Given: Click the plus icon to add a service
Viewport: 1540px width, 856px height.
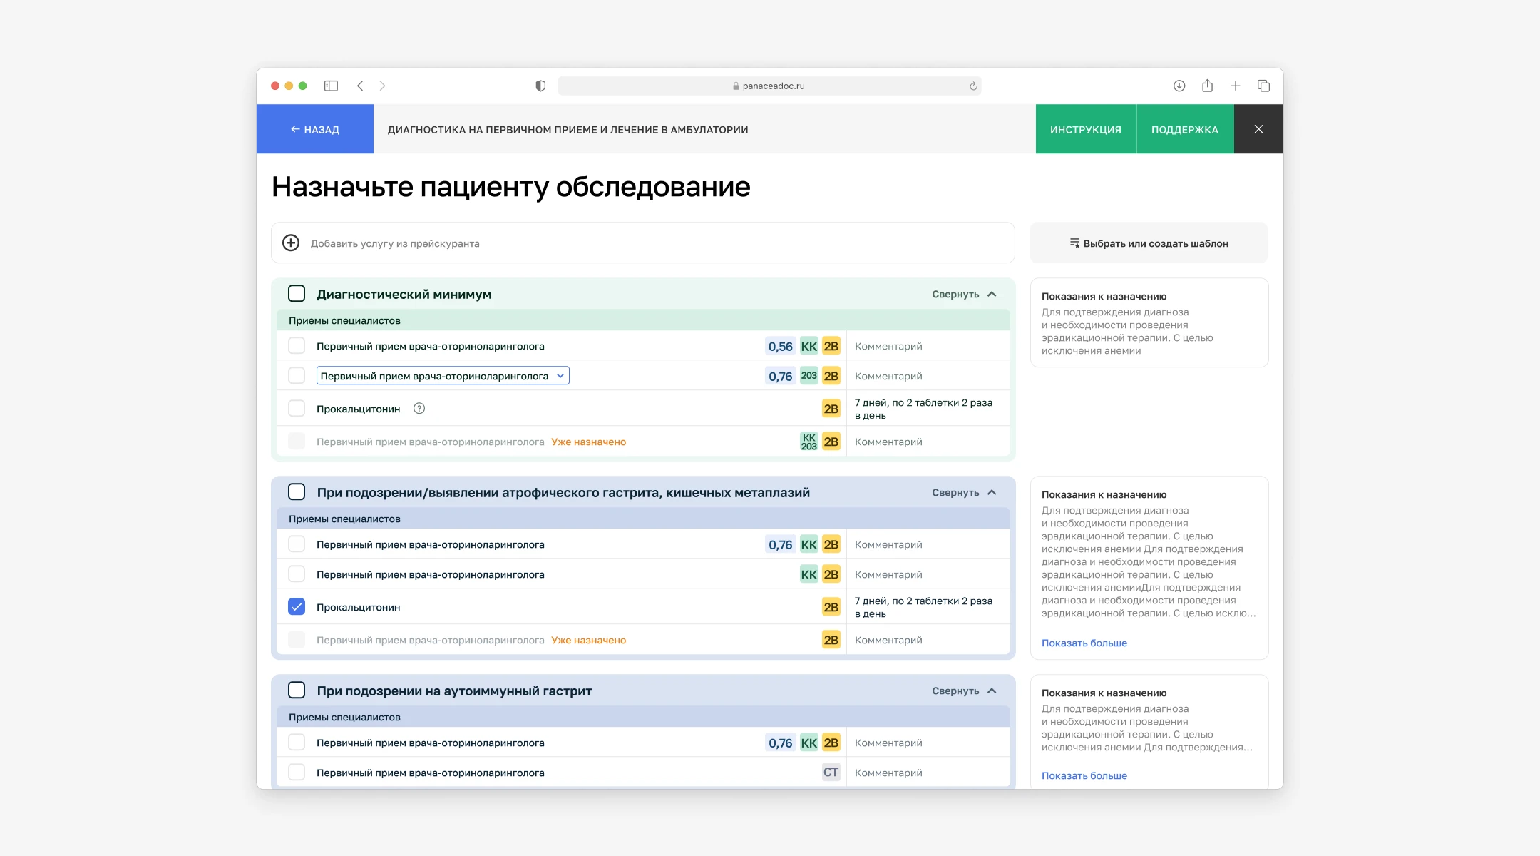Looking at the screenshot, I should pos(291,243).
